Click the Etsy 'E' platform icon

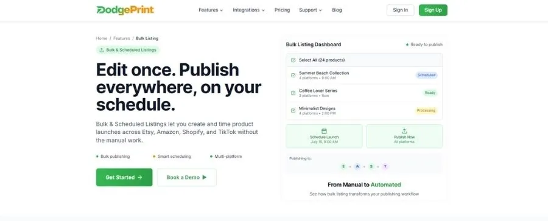(343, 166)
